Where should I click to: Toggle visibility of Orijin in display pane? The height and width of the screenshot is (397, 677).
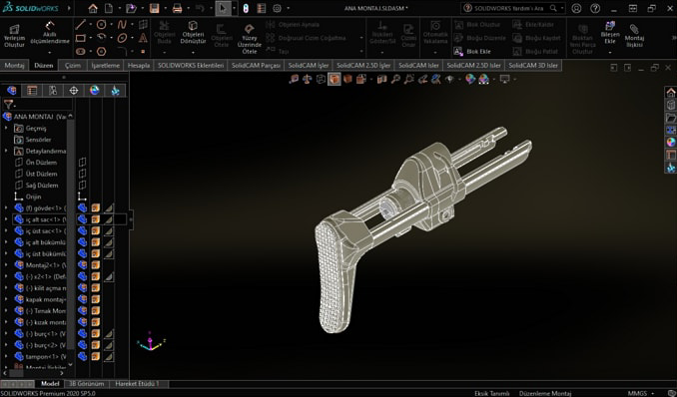click(x=82, y=197)
